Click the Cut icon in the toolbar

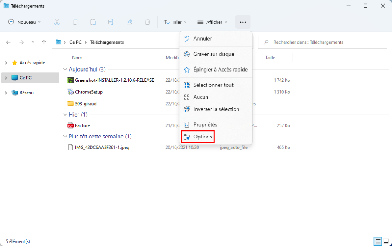pos(57,22)
